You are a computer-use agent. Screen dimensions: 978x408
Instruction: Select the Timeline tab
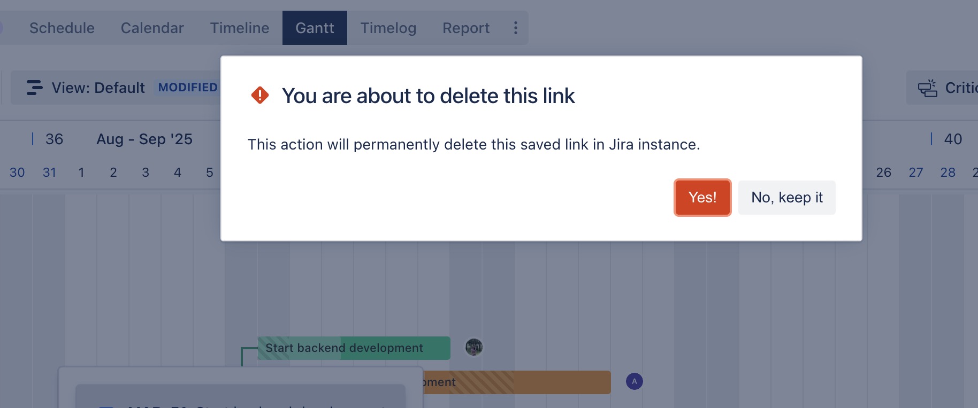[x=239, y=28]
